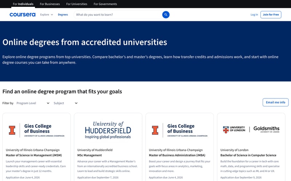Open Bachelor of Science in Computer Science
The height and width of the screenshot is (181, 291).
tap(248, 155)
